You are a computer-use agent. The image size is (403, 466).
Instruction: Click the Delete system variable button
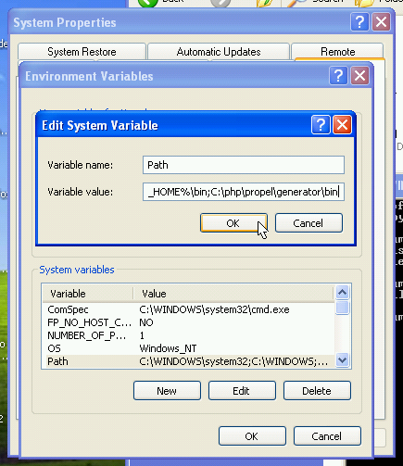tap(317, 391)
